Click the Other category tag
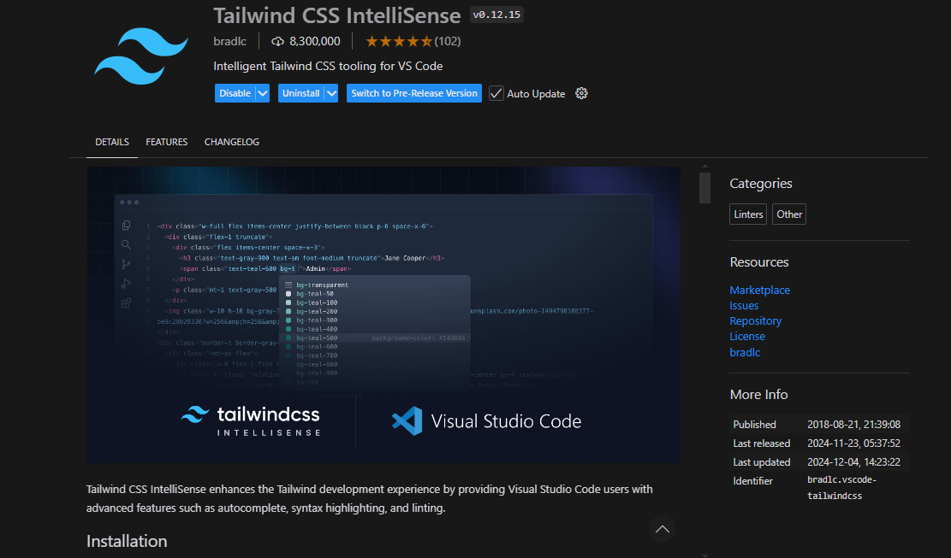Screen dimensions: 951x558 789,214
